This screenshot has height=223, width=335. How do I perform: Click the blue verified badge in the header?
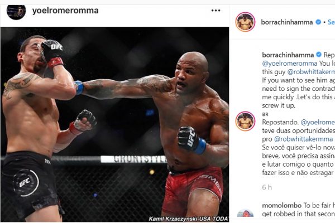(318, 22)
